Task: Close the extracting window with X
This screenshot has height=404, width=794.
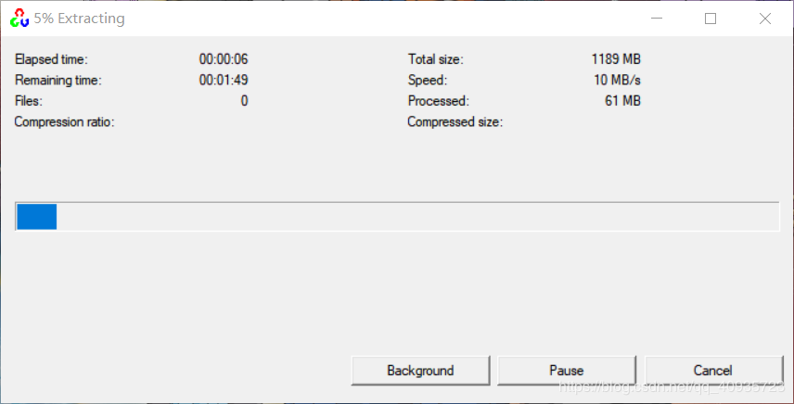Action: click(x=765, y=19)
